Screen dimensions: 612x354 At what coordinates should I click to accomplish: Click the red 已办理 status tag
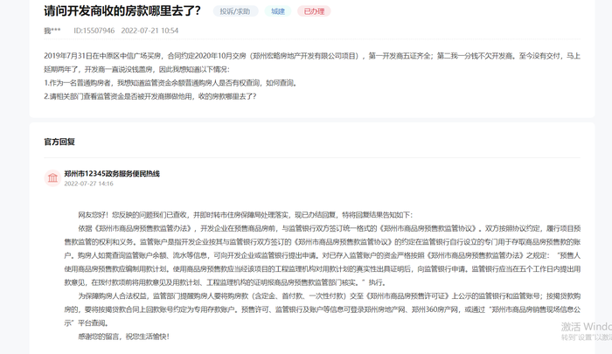[314, 11]
